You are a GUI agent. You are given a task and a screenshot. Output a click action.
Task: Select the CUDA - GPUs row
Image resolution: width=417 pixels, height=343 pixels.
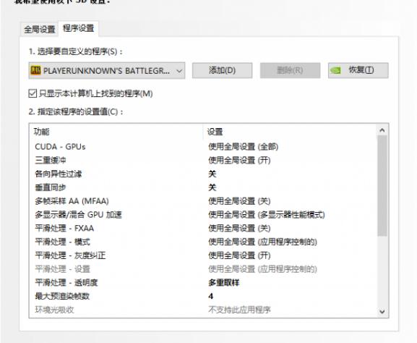click(x=203, y=147)
